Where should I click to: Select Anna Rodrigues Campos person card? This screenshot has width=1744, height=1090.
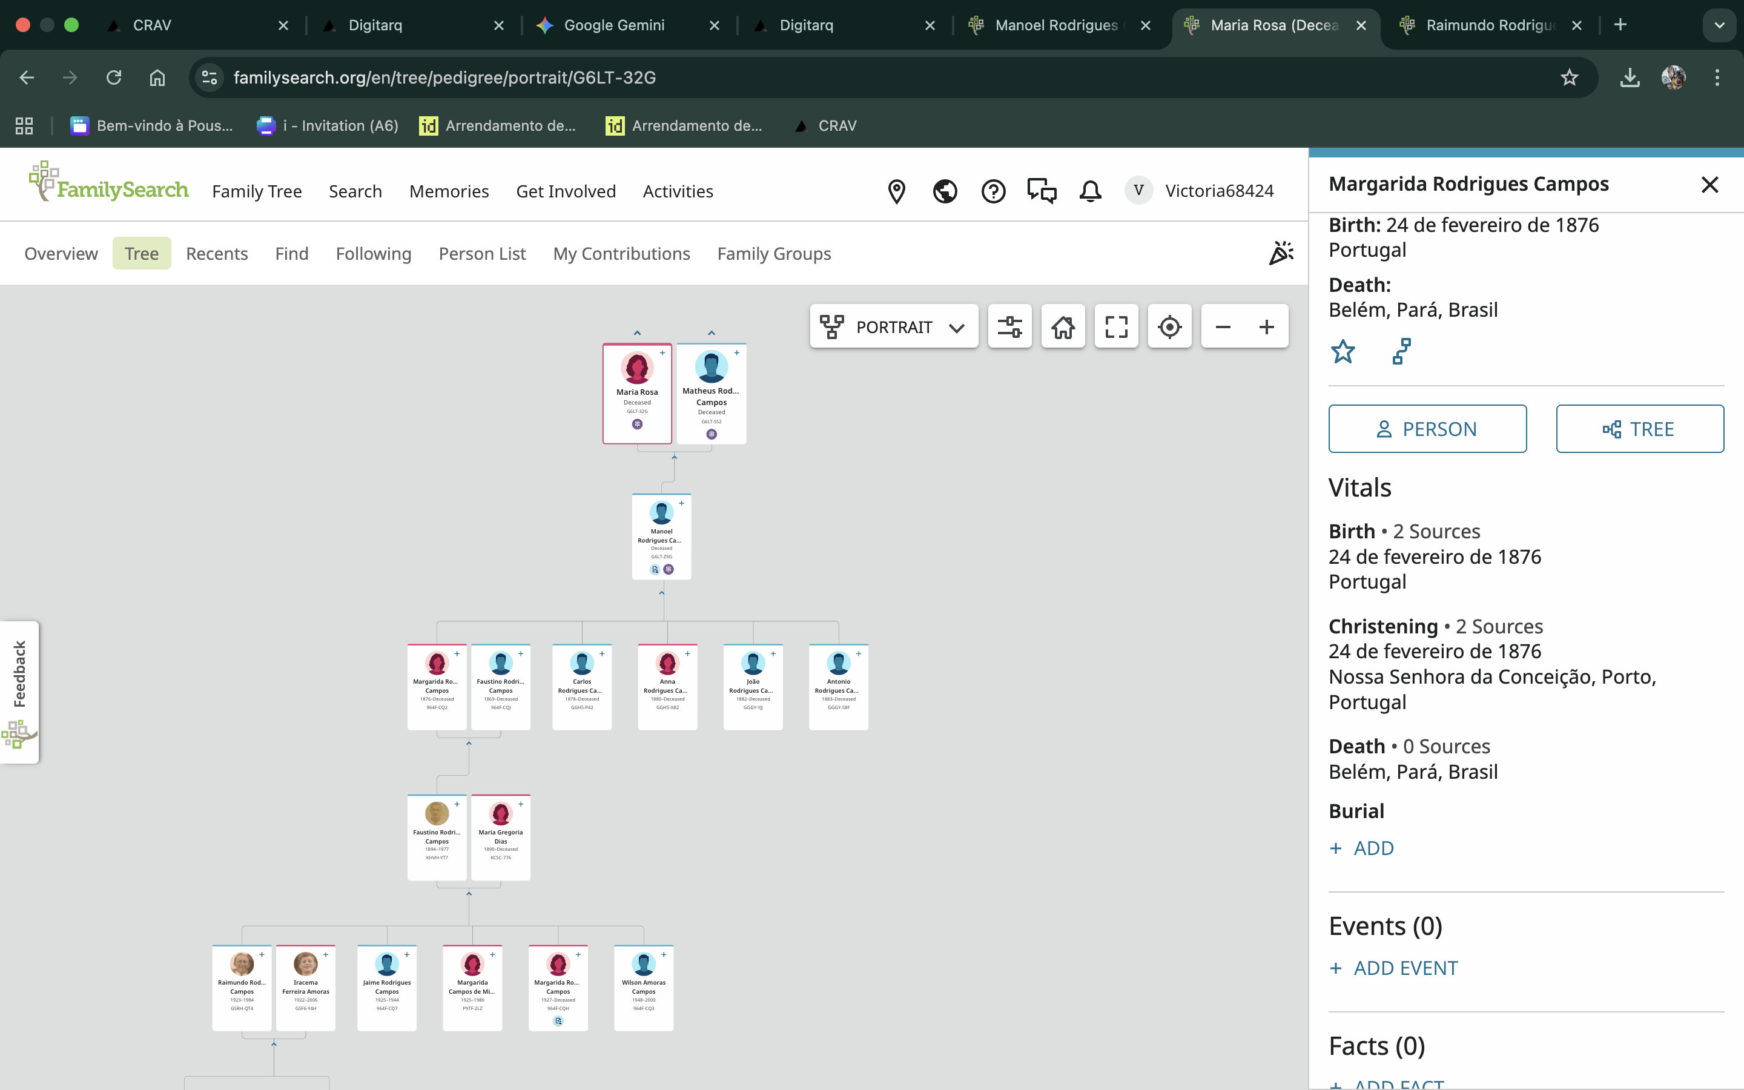click(667, 685)
